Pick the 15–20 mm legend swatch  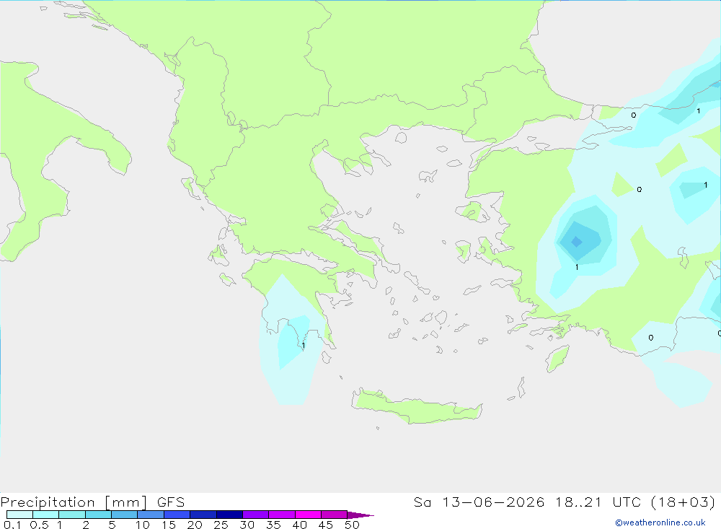[177, 515]
